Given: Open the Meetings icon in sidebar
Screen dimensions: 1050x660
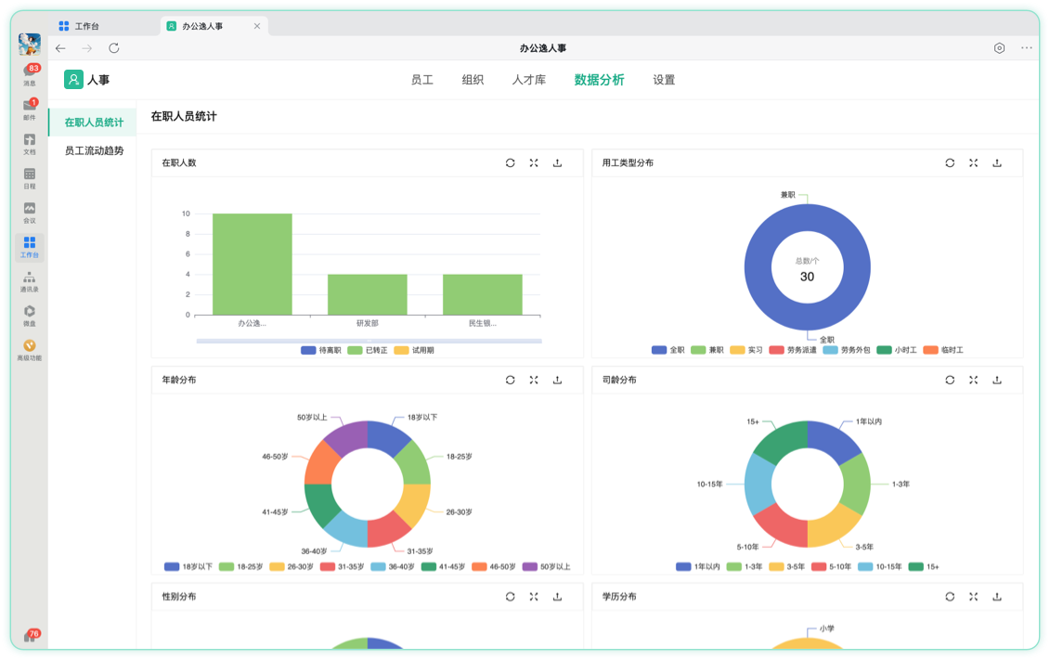Looking at the screenshot, I should (30, 213).
